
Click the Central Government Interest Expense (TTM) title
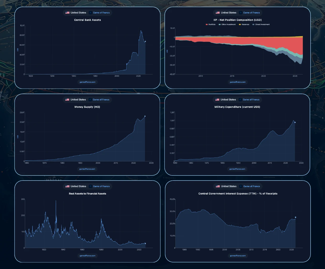[x=238, y=194]
